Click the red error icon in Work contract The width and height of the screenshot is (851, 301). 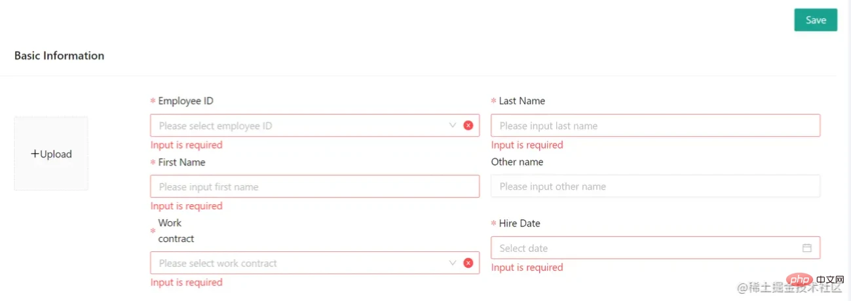tap(468, 263)
